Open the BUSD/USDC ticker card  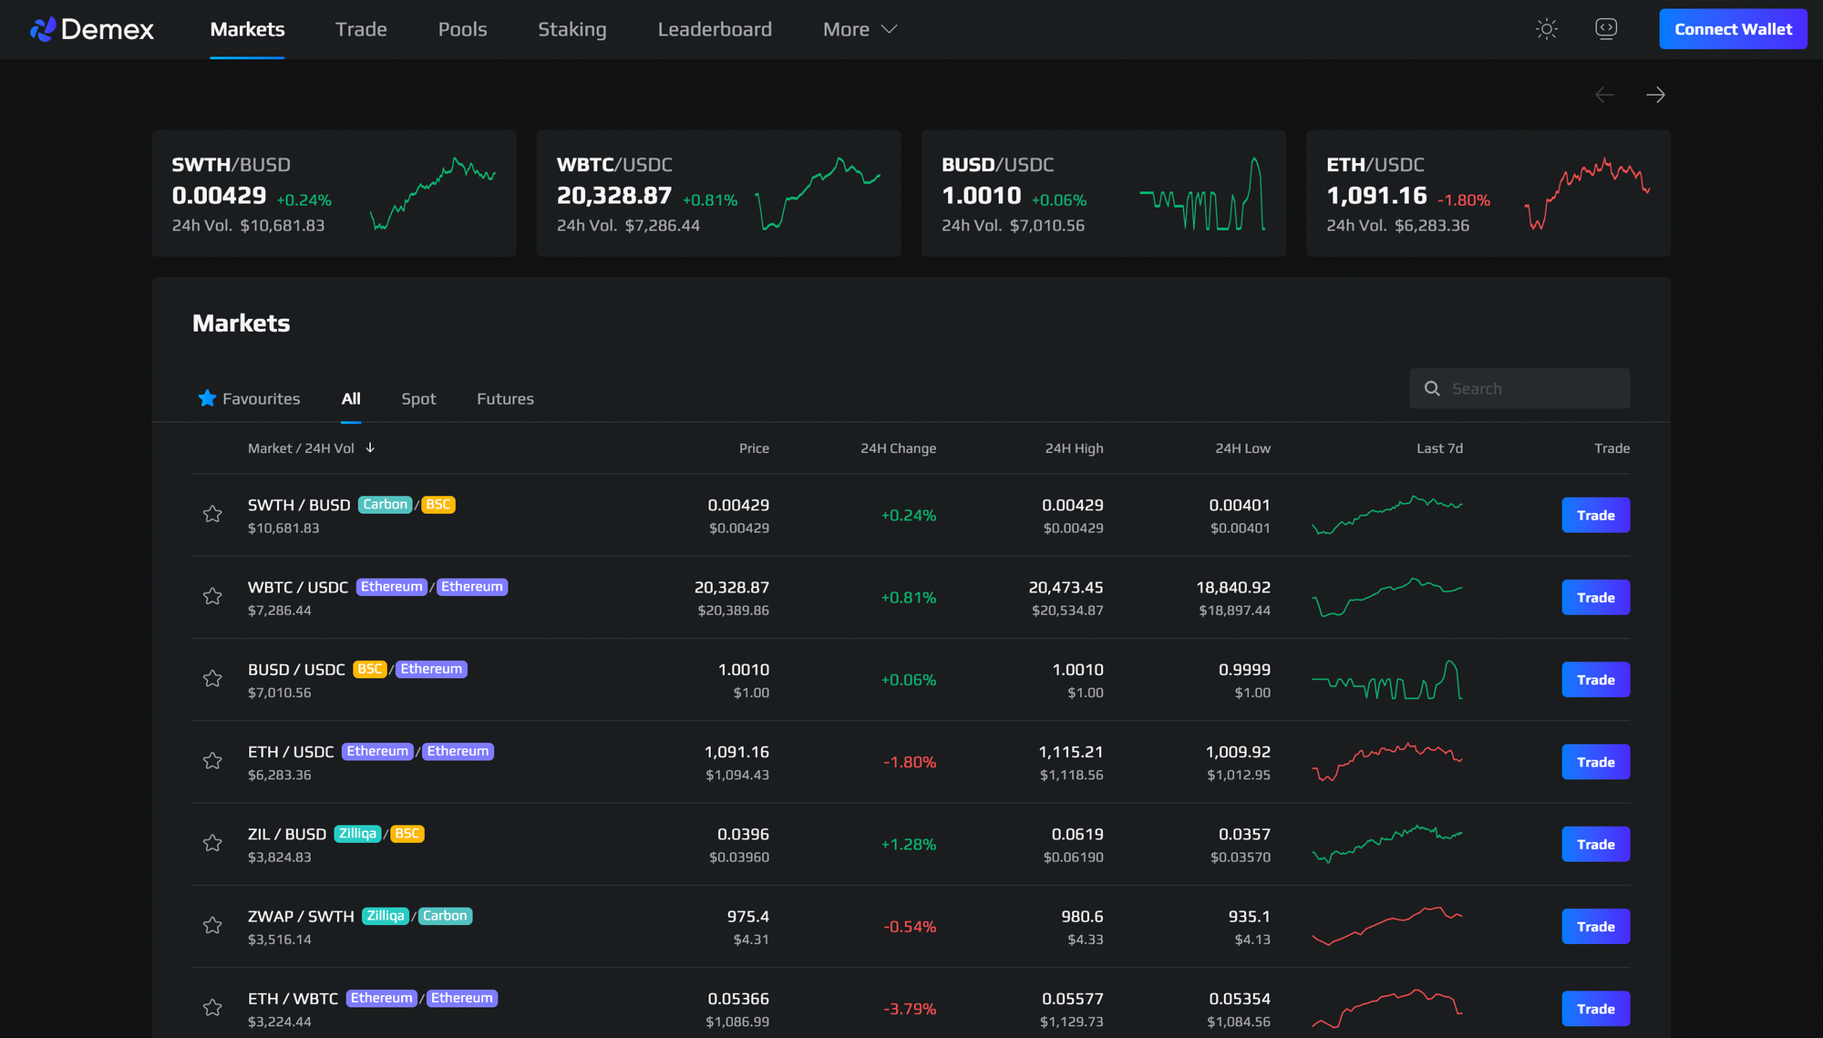[1103, 193]
